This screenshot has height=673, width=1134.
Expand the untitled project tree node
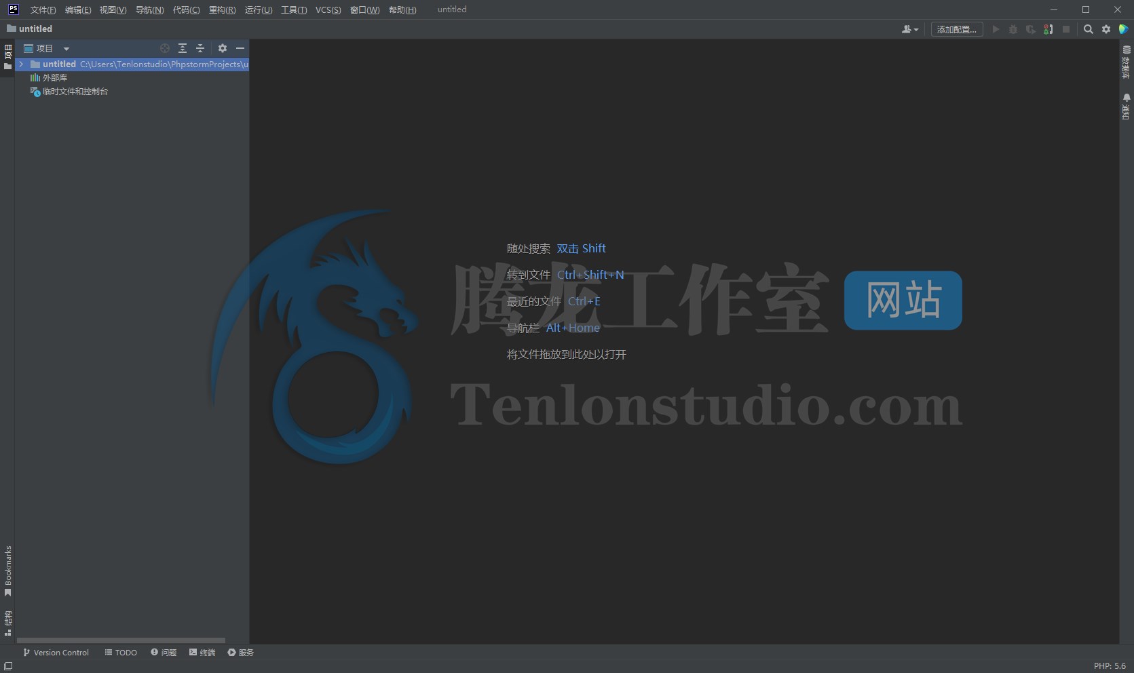point(20,64)
